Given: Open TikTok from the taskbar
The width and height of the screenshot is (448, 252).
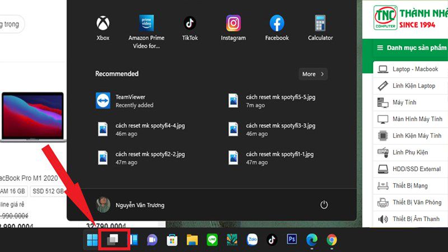Looking at the screenshot, I should click(x=272, y=240).
